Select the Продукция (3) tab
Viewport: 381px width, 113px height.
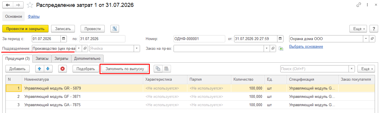point(18,59)
